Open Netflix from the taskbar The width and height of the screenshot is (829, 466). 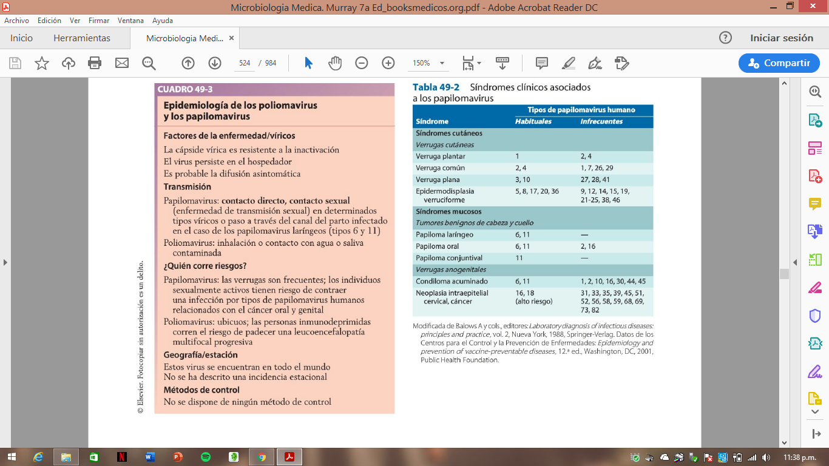click(x=122, y=457)
